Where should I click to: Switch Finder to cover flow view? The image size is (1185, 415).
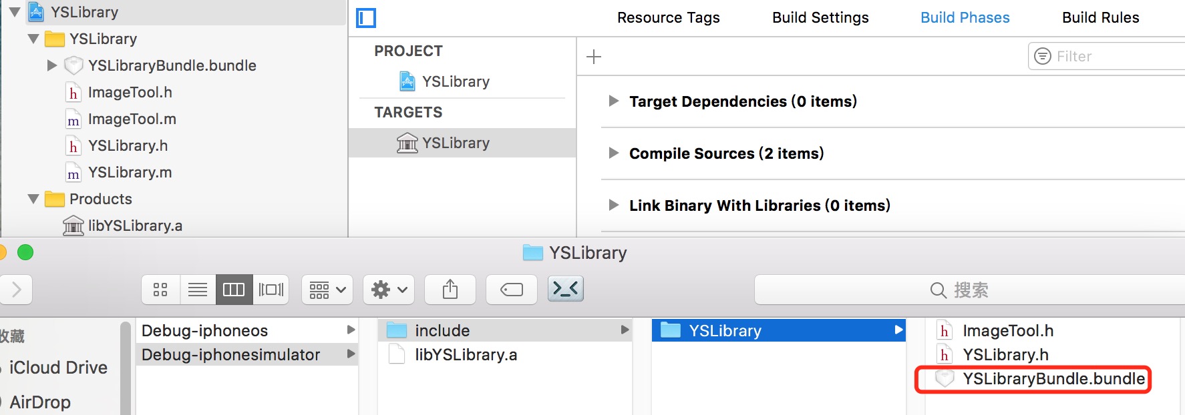coord(271,290)
